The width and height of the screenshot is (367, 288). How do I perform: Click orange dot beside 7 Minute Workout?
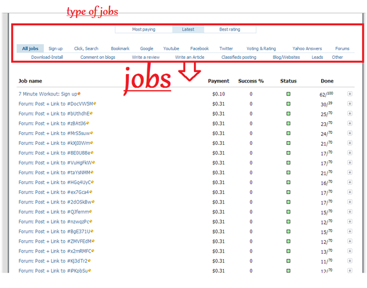coord(79,94)
